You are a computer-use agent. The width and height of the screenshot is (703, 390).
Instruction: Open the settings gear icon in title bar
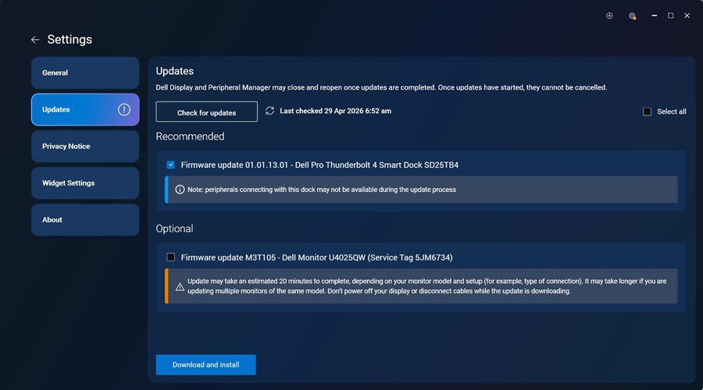click(x=632, y=16)
